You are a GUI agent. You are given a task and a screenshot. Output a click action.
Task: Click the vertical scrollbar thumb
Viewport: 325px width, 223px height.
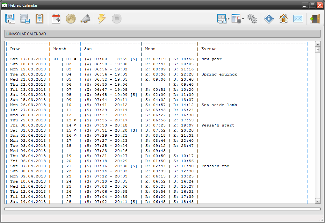pyautogui.click(x=318, y=50)
